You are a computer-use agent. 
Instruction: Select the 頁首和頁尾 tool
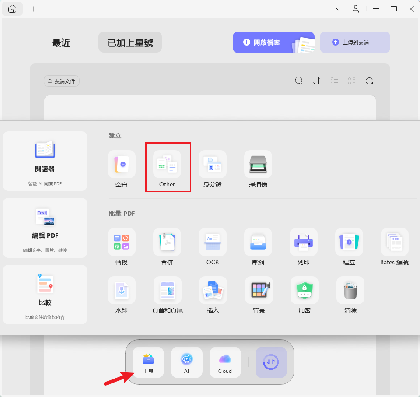(x=167, y=295)
